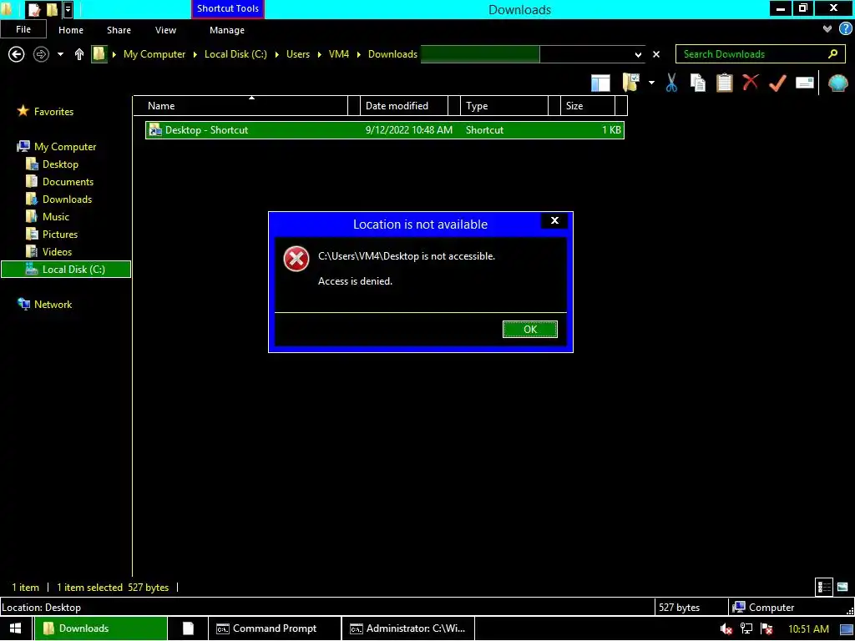Click the Copy toolbar icon

pyautogui.click(x=697, y=83)
